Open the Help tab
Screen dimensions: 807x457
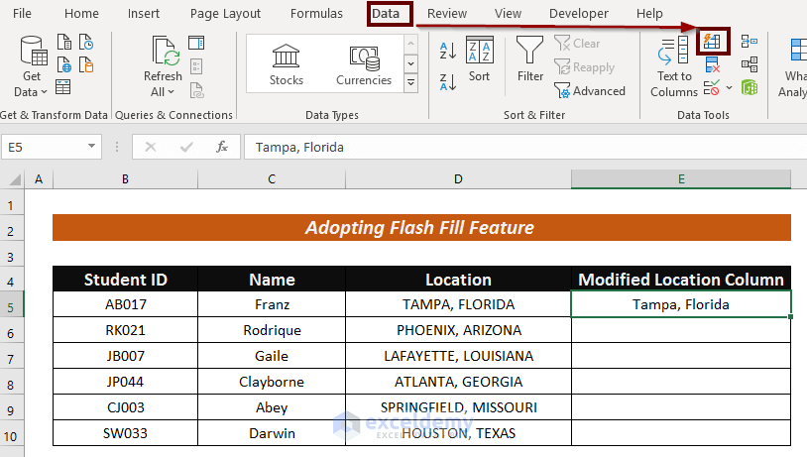(649, 13)
